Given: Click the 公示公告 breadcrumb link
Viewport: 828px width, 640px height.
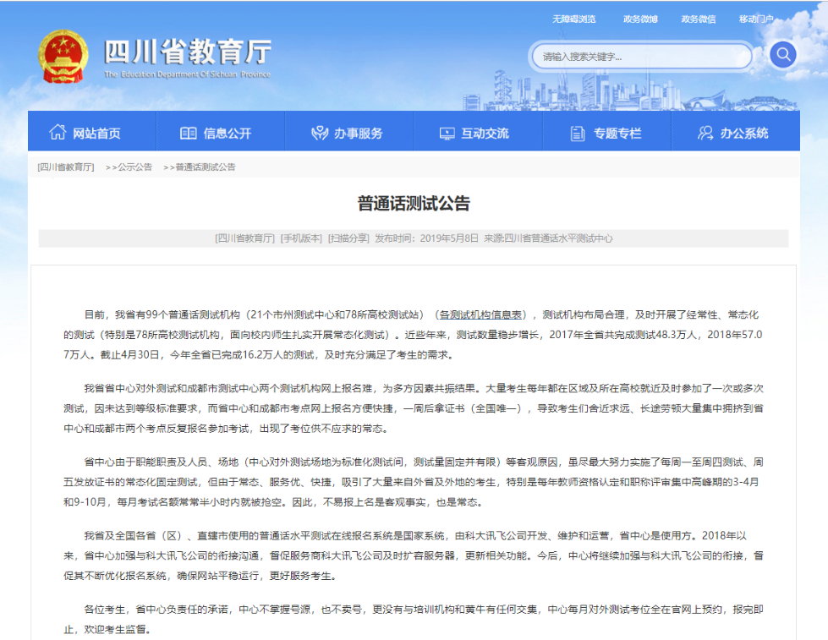Looking at the screenshot, I should 134,167.
